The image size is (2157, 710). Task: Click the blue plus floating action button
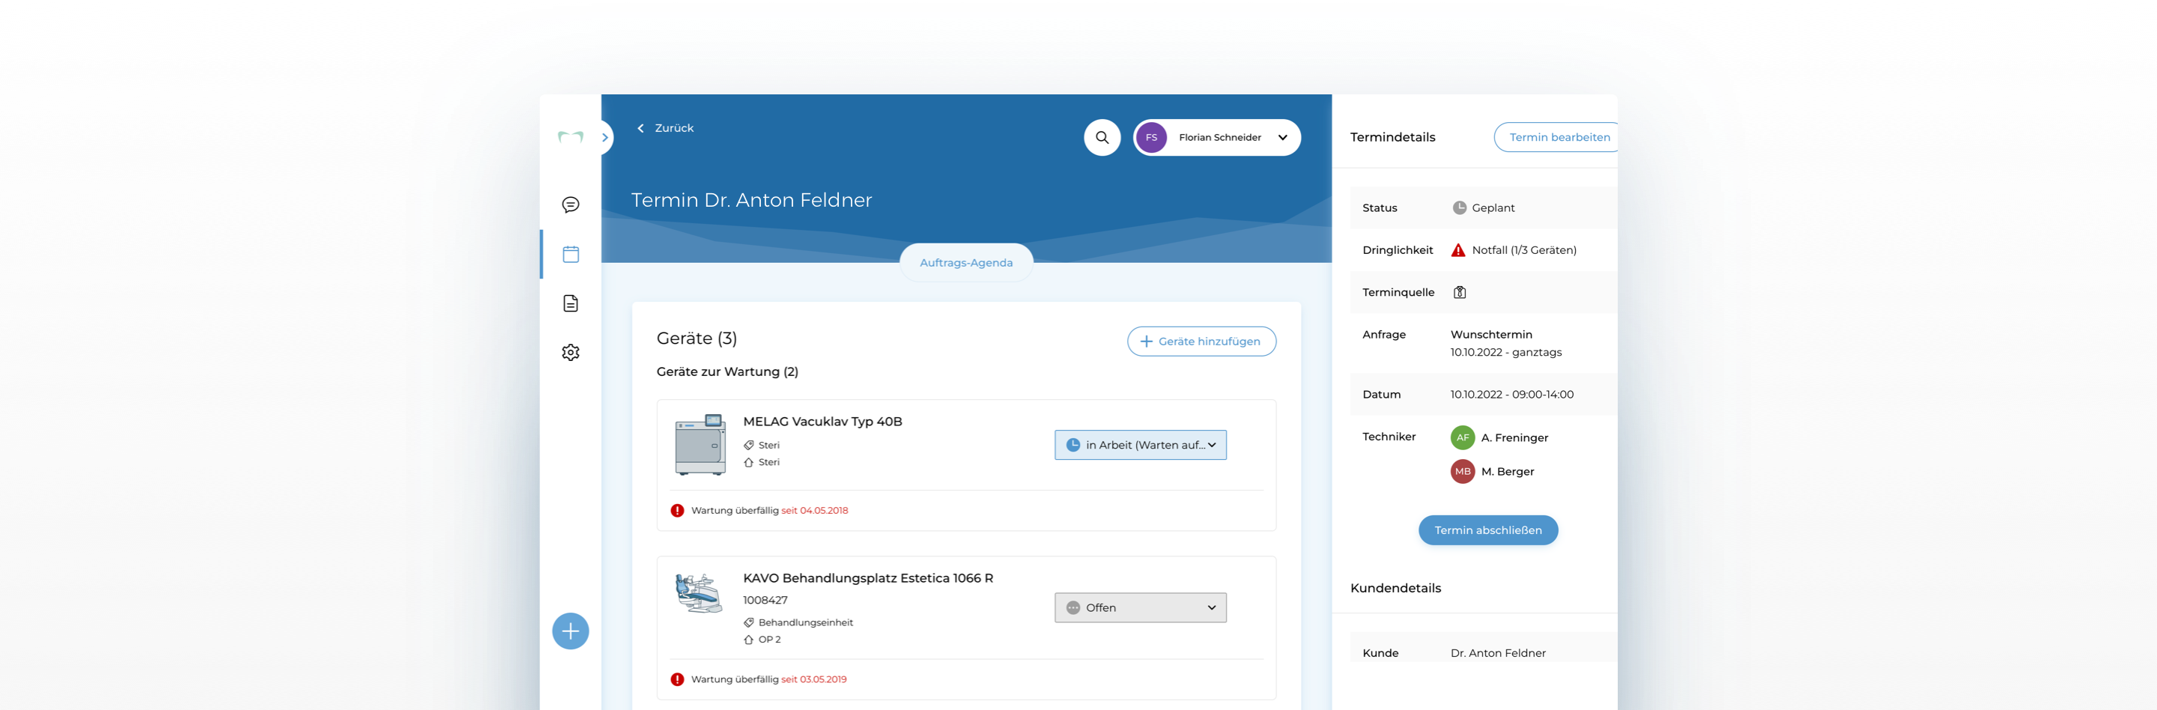570,631
